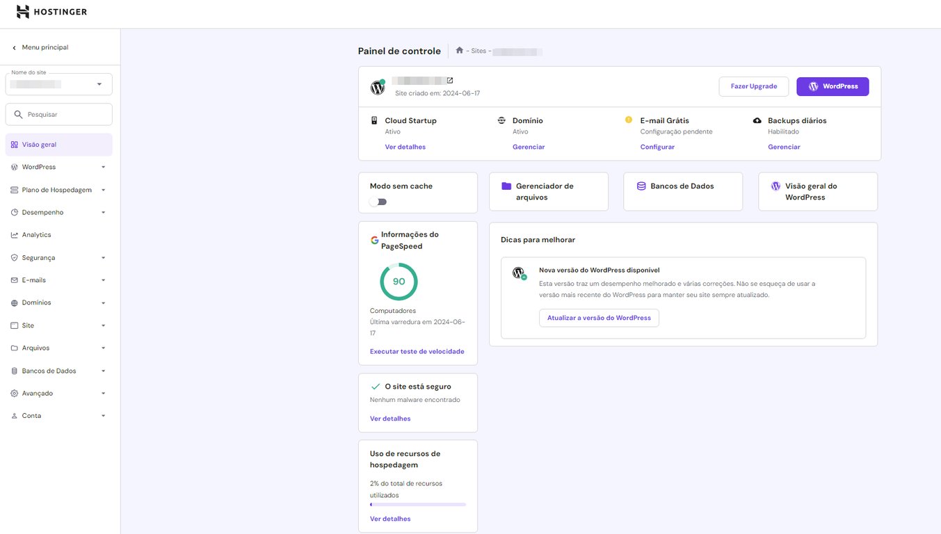Click the Fazer Upgrade button
The height and width of the screenshot is (534, 941).
[753, 86]
